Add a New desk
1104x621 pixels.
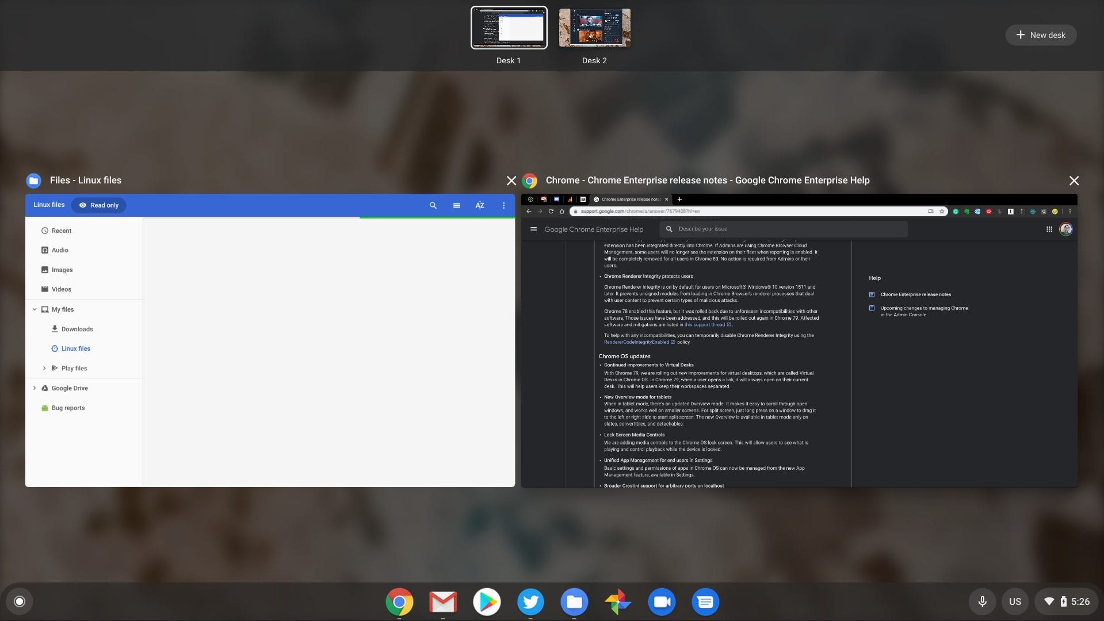point(1041,35)
